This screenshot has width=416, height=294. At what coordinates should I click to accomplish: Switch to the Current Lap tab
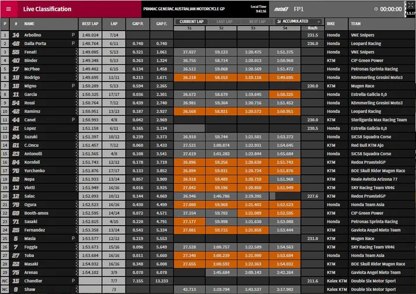click(x=191, y=21)
